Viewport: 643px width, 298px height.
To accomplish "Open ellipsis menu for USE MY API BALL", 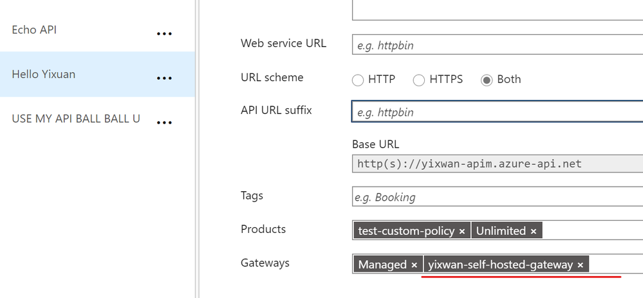I will pyautogui.click(x=164, y=122).
